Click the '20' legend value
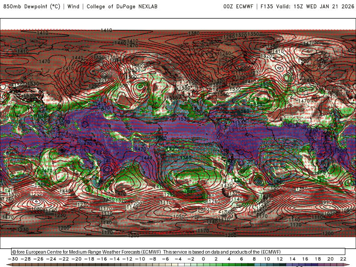This screenshot has width=356, height=267. coord(330,259)
